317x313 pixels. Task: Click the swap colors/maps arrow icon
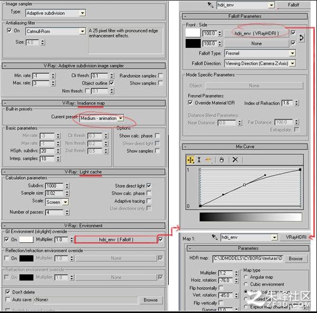(x=301, y=38)
